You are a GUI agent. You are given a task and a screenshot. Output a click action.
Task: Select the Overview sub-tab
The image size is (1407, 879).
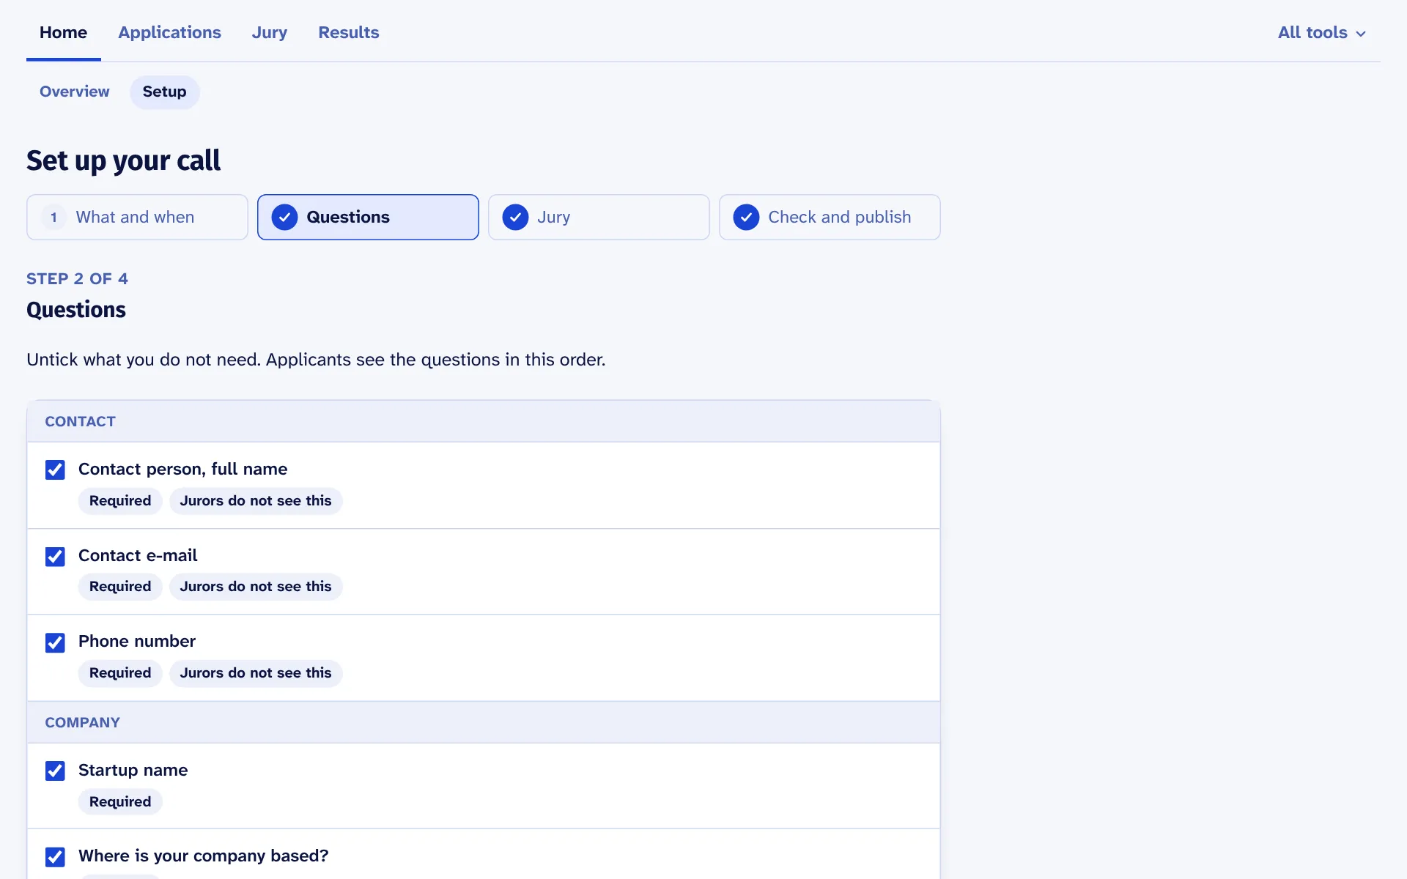pyautogui.click(x=74, y=92)
